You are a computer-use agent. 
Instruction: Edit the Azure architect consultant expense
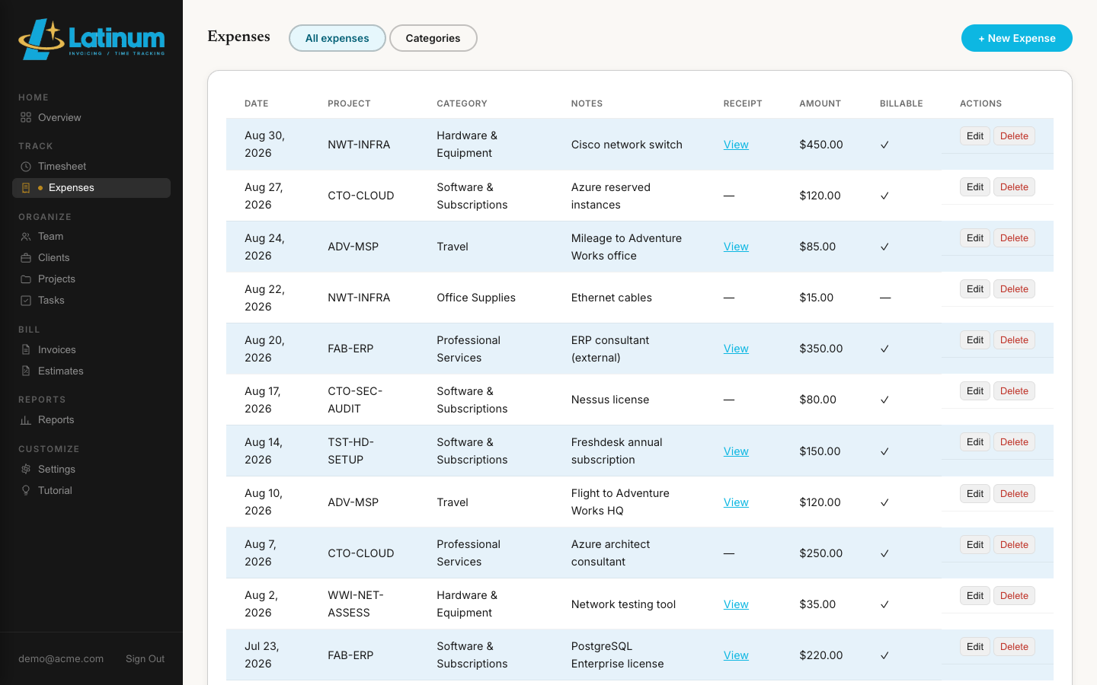pyautogui.click(x=975, y=545)
